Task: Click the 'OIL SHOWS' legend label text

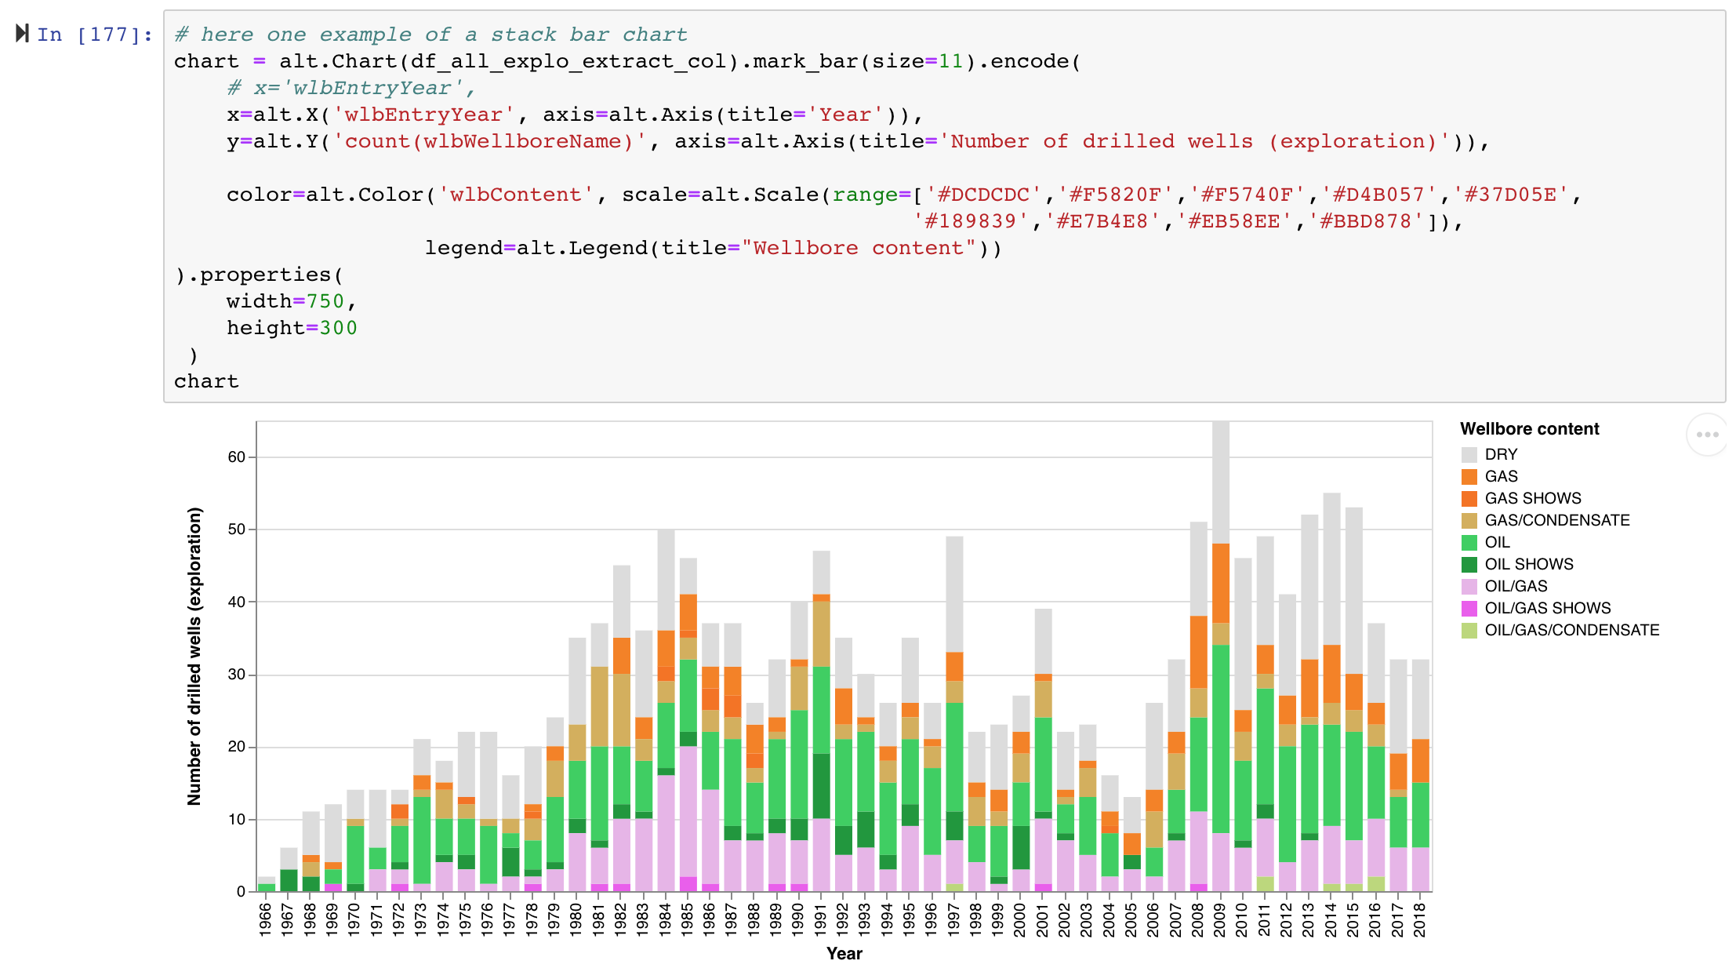Action: (1529, 564)
